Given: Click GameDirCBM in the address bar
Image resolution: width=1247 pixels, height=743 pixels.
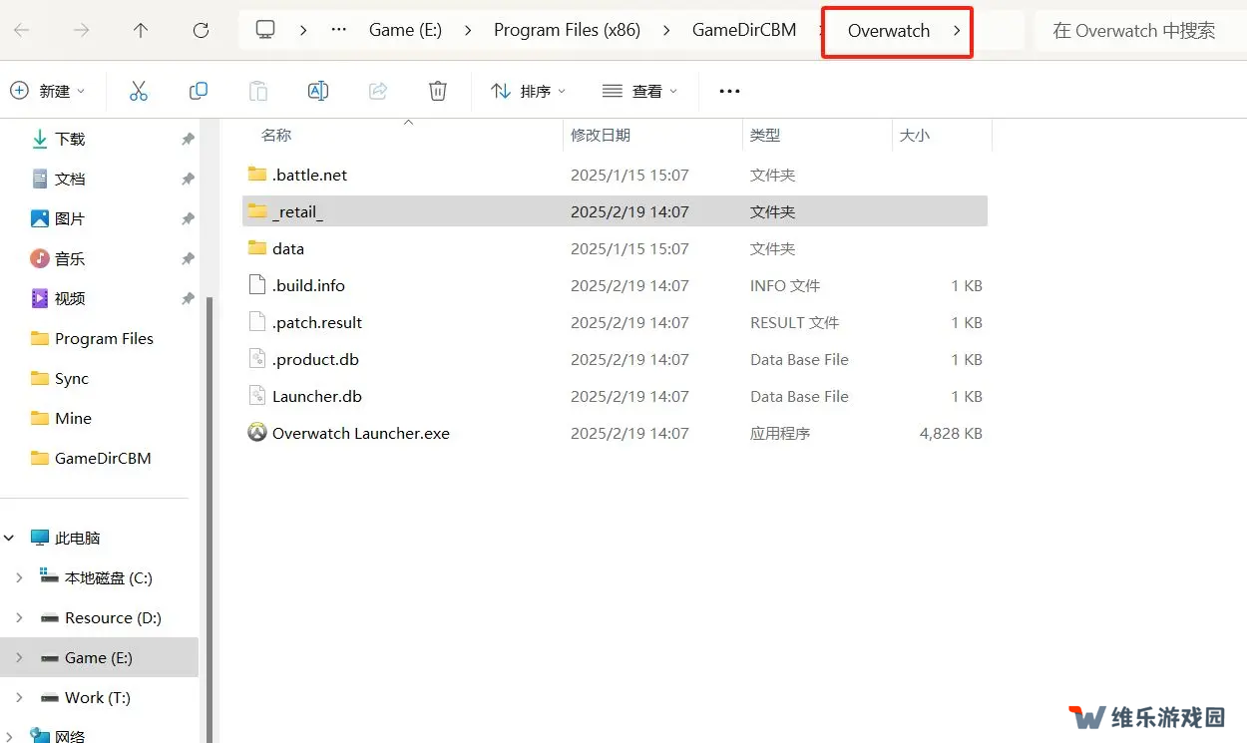Looking at the screenshot, I should [x=744, y=30].
